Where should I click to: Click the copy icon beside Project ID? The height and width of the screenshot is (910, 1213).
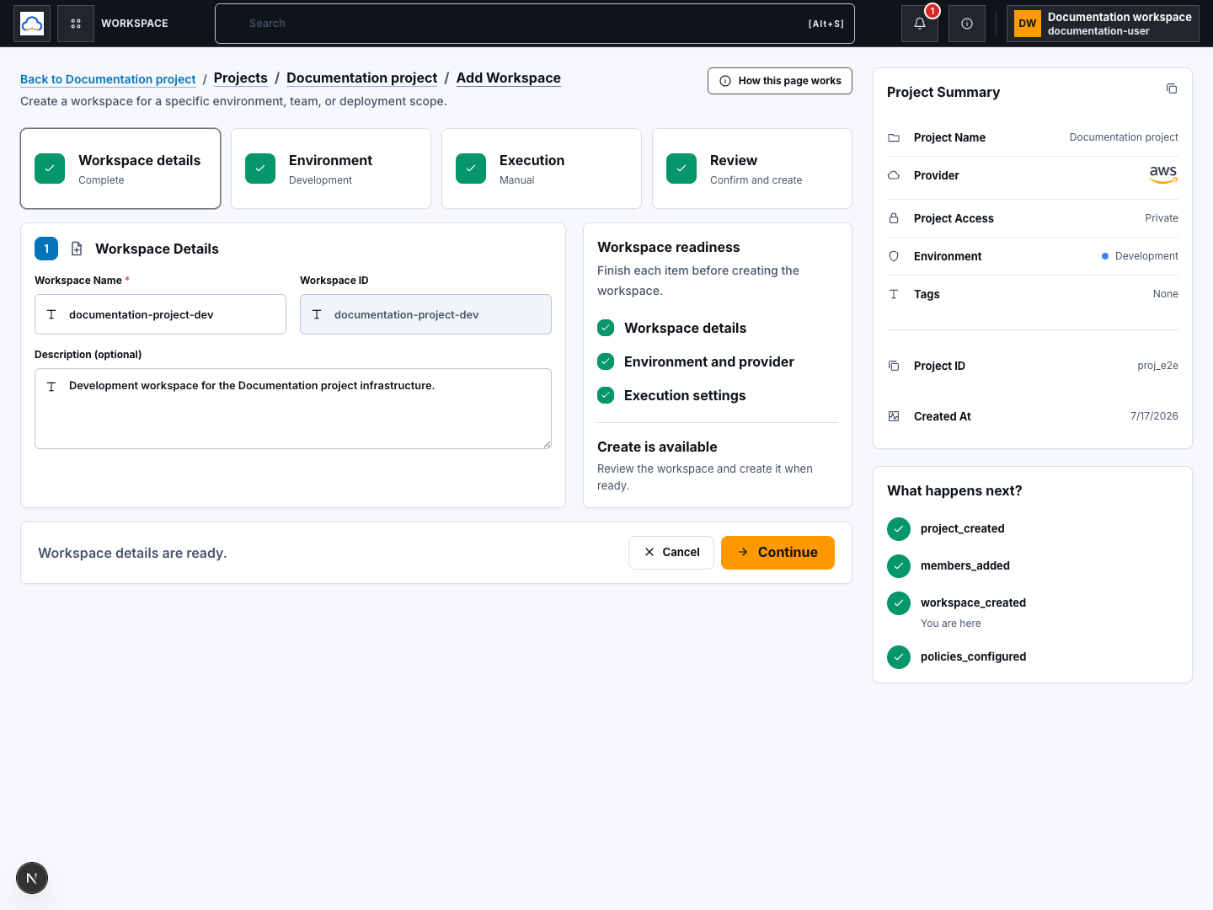coord(894,366)
